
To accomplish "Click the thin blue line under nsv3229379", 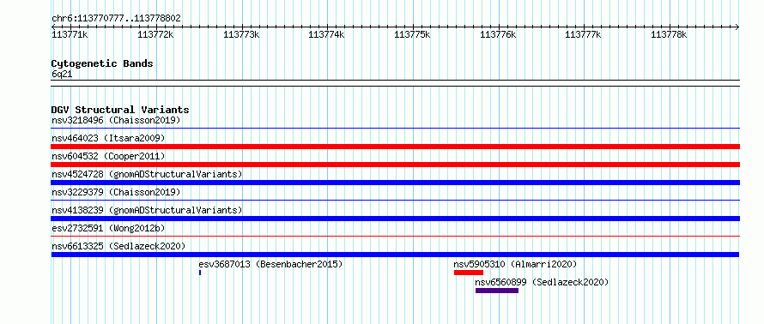I will tap(395, 200).
